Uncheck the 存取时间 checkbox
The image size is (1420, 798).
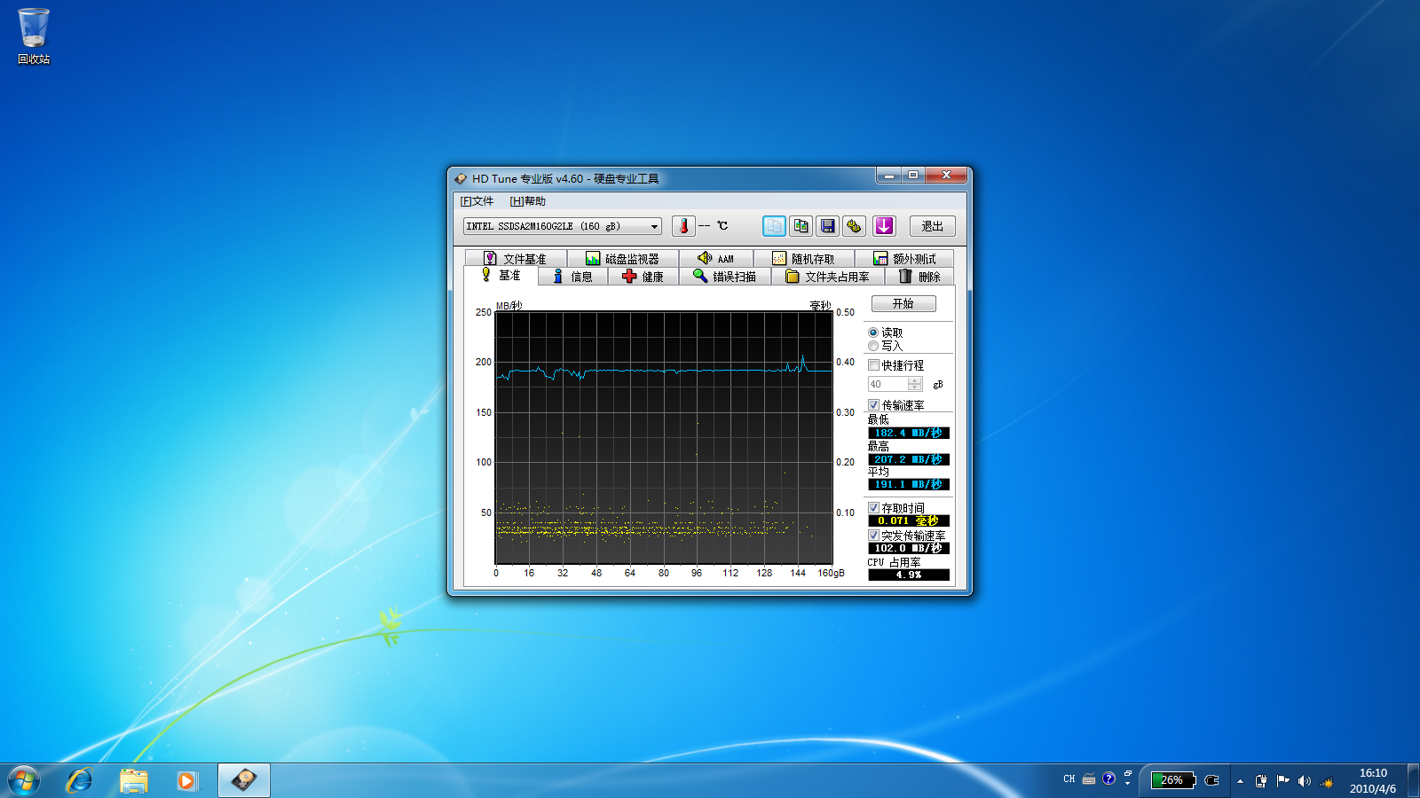click(x=873, y=508)
